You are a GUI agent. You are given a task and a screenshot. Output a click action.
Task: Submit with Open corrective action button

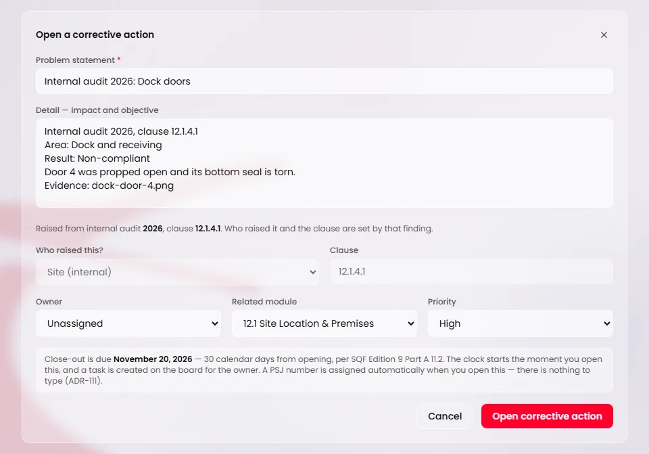547,416
